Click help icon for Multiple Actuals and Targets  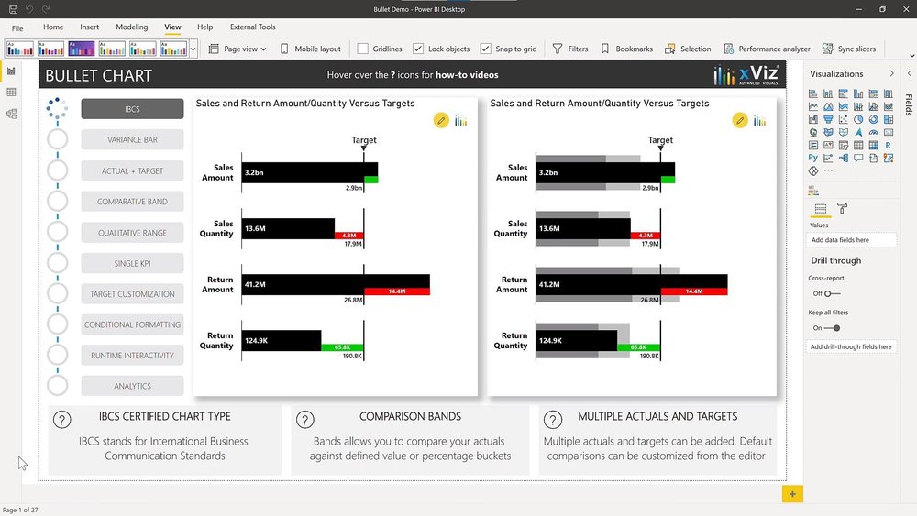click(553, 419)
